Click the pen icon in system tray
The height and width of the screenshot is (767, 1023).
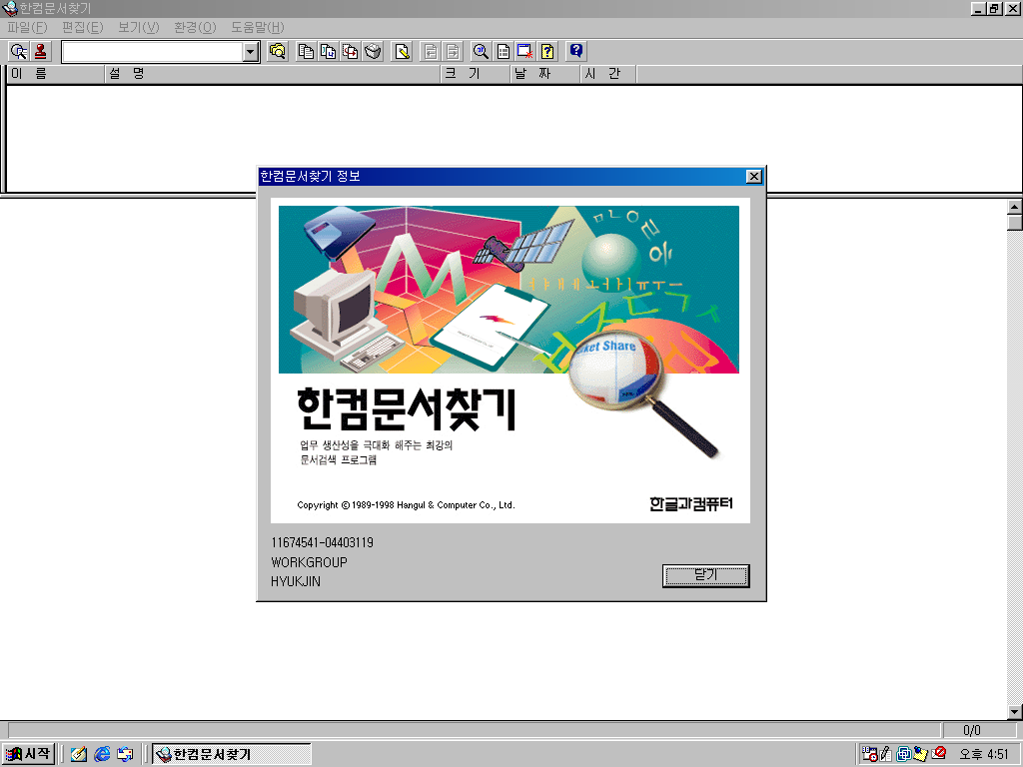(x=885, y=754)
